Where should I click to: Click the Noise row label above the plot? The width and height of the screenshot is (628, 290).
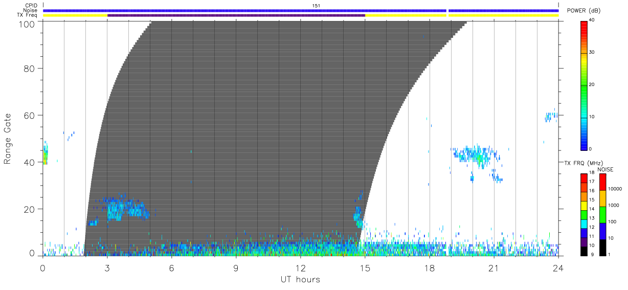29,10
